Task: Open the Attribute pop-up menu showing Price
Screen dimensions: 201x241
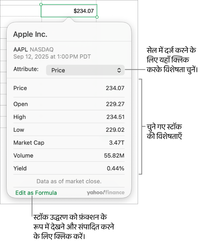Action: (x=85, y=70)
